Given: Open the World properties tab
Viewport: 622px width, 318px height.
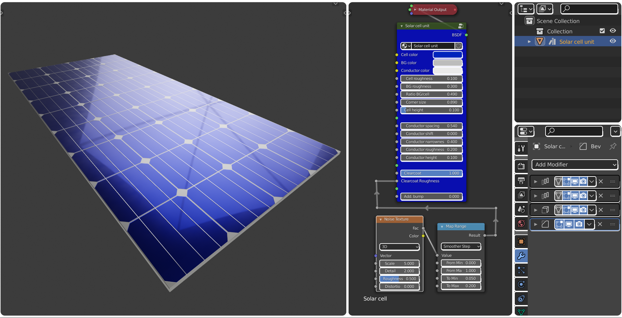Looking at the screenshot, I should point(521,223).
